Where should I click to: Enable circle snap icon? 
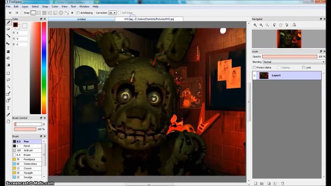61,13
